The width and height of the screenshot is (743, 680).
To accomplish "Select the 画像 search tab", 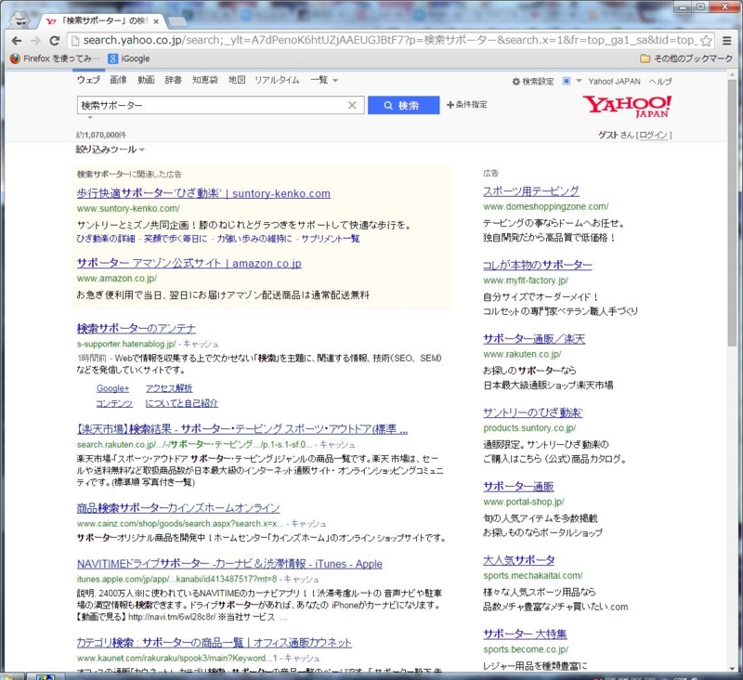I will (119, 80).
